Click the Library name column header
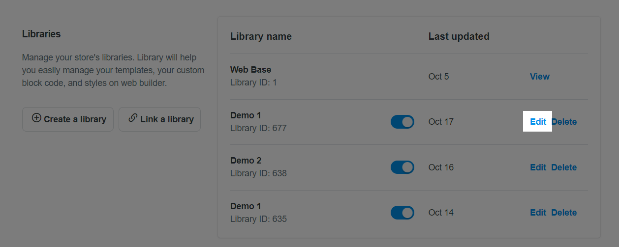The height and width of the screenshot is (247, 619). click(261, 36)
